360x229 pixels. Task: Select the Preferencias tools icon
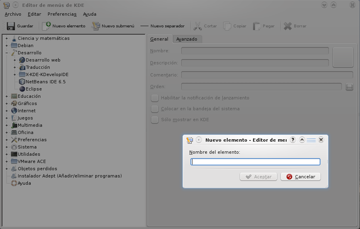14,140
